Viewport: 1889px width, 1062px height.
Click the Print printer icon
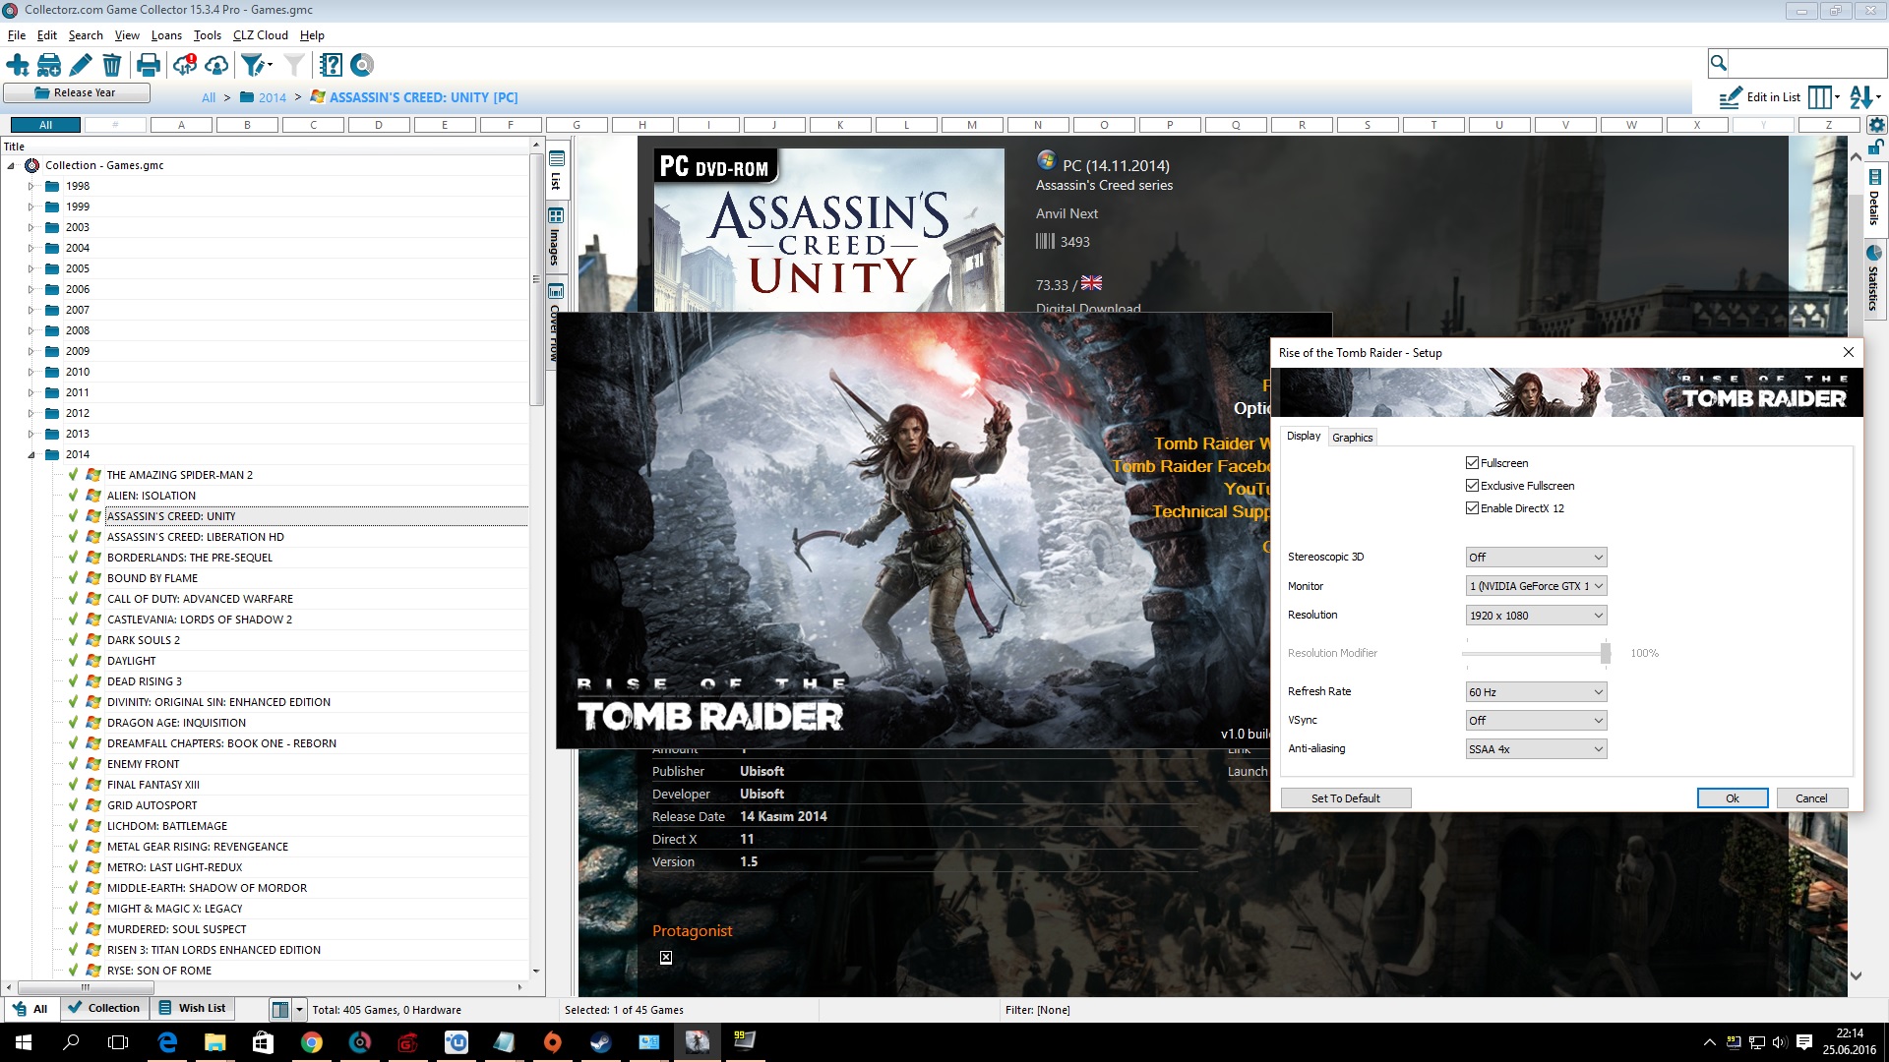149,65
